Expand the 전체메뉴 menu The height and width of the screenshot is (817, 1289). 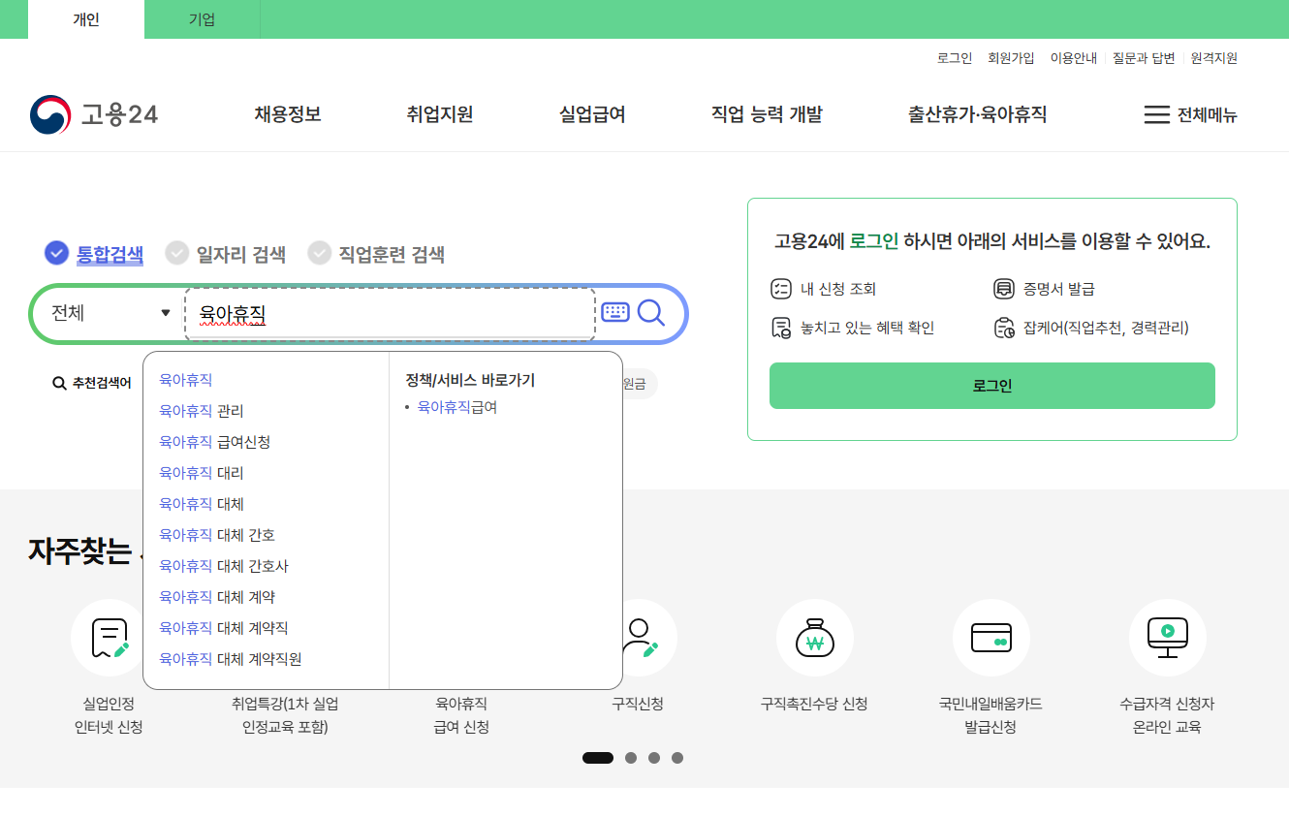tap(1189, 113)
